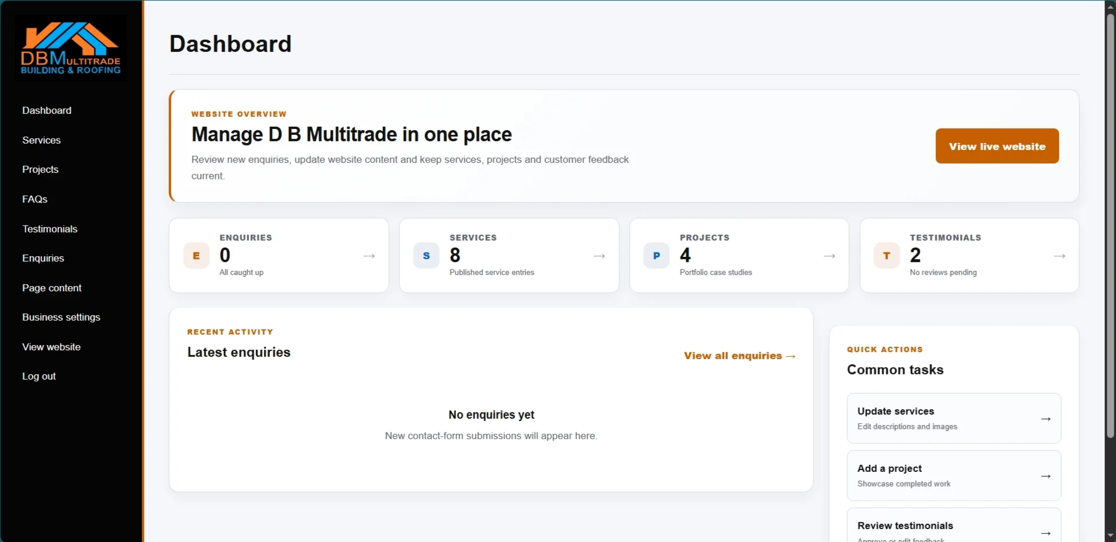Click the arrow on the Projects card
Image resolution: width=1116 pixels, height=542 pixels.
tap(830, 256)
